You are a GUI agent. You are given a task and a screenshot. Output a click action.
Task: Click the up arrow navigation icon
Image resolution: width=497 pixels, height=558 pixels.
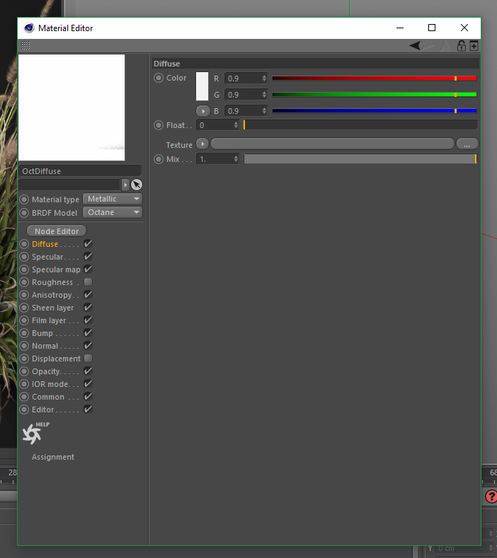click(x=445, y=45)
